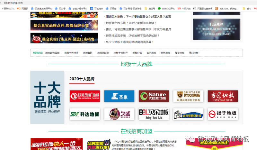The width and height of the screenshot is (257, 150).
Task: Open article 刚铺完木地板，下一步要的是什么
Action: pyautogui.click(x=138, y=17)
